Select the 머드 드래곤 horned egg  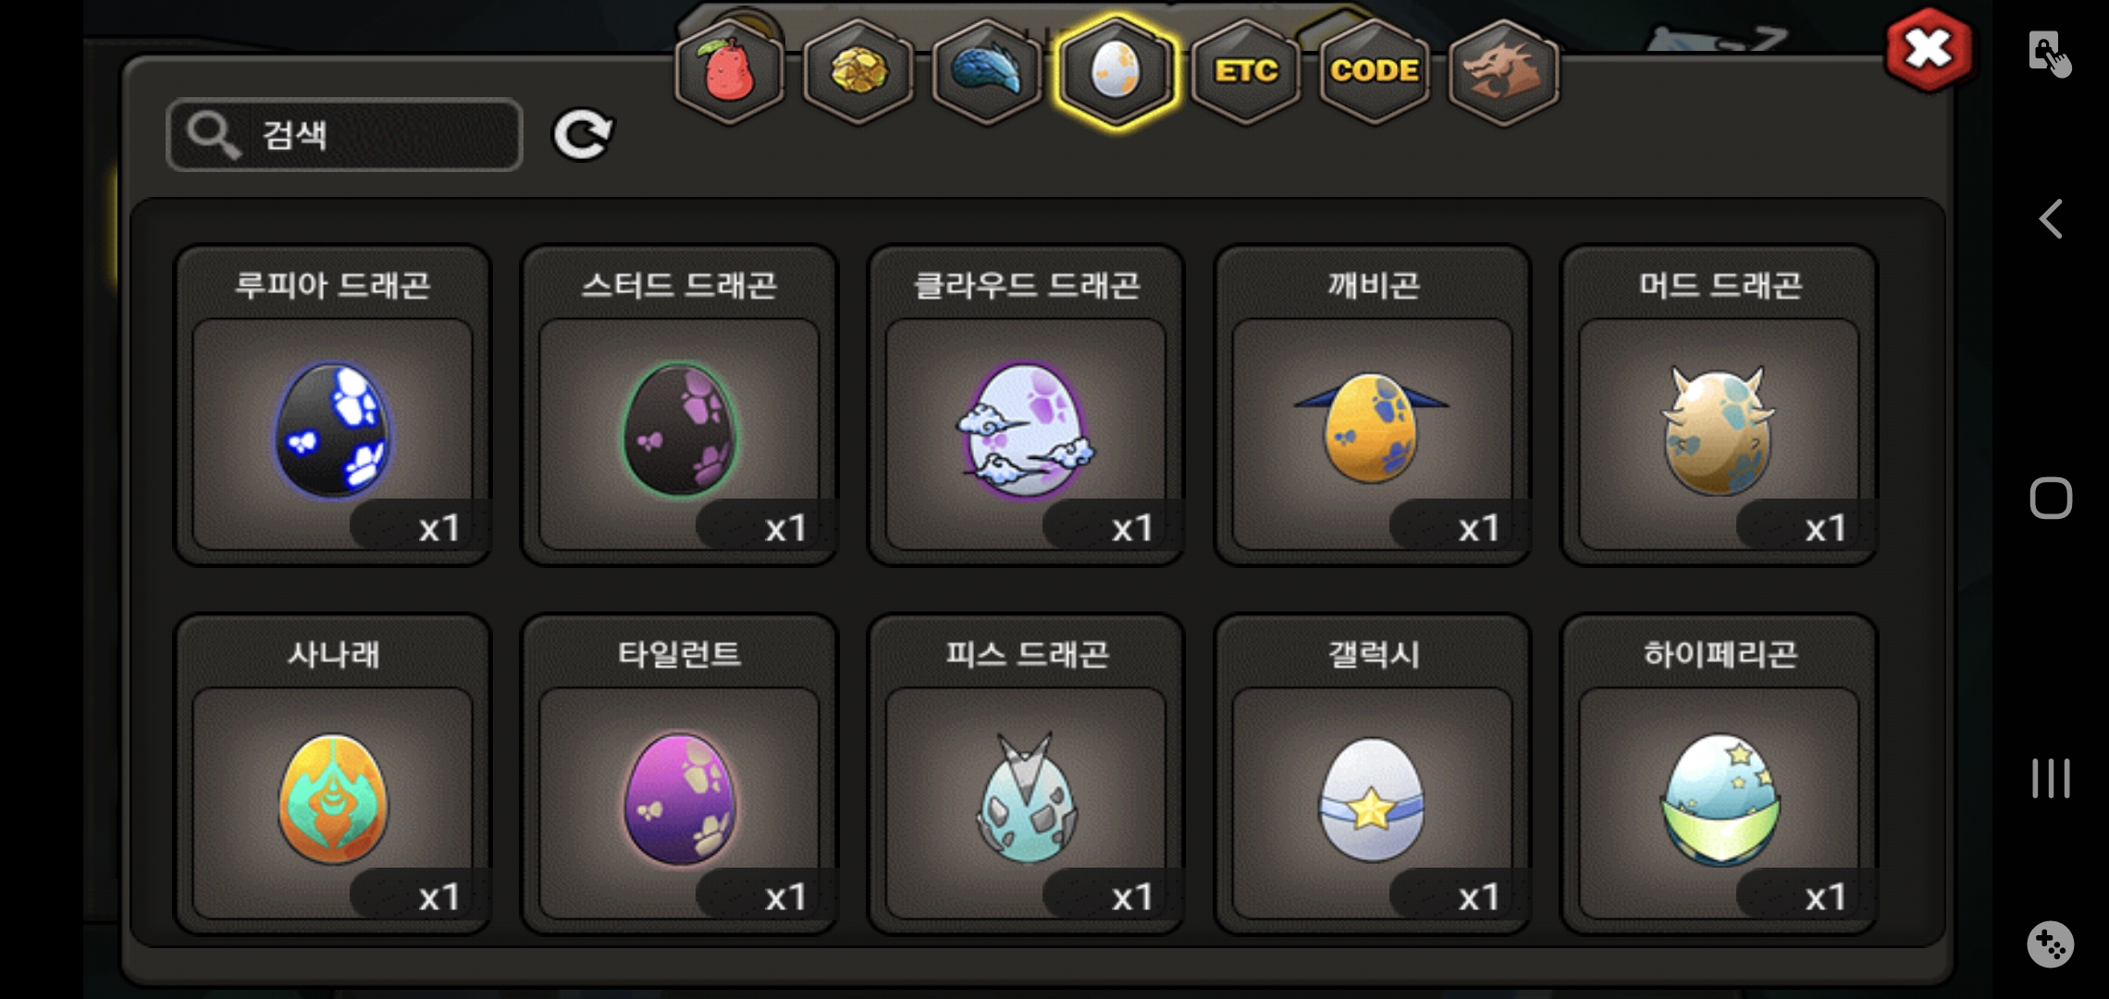pyautogui.click(x=1720, y=405)
